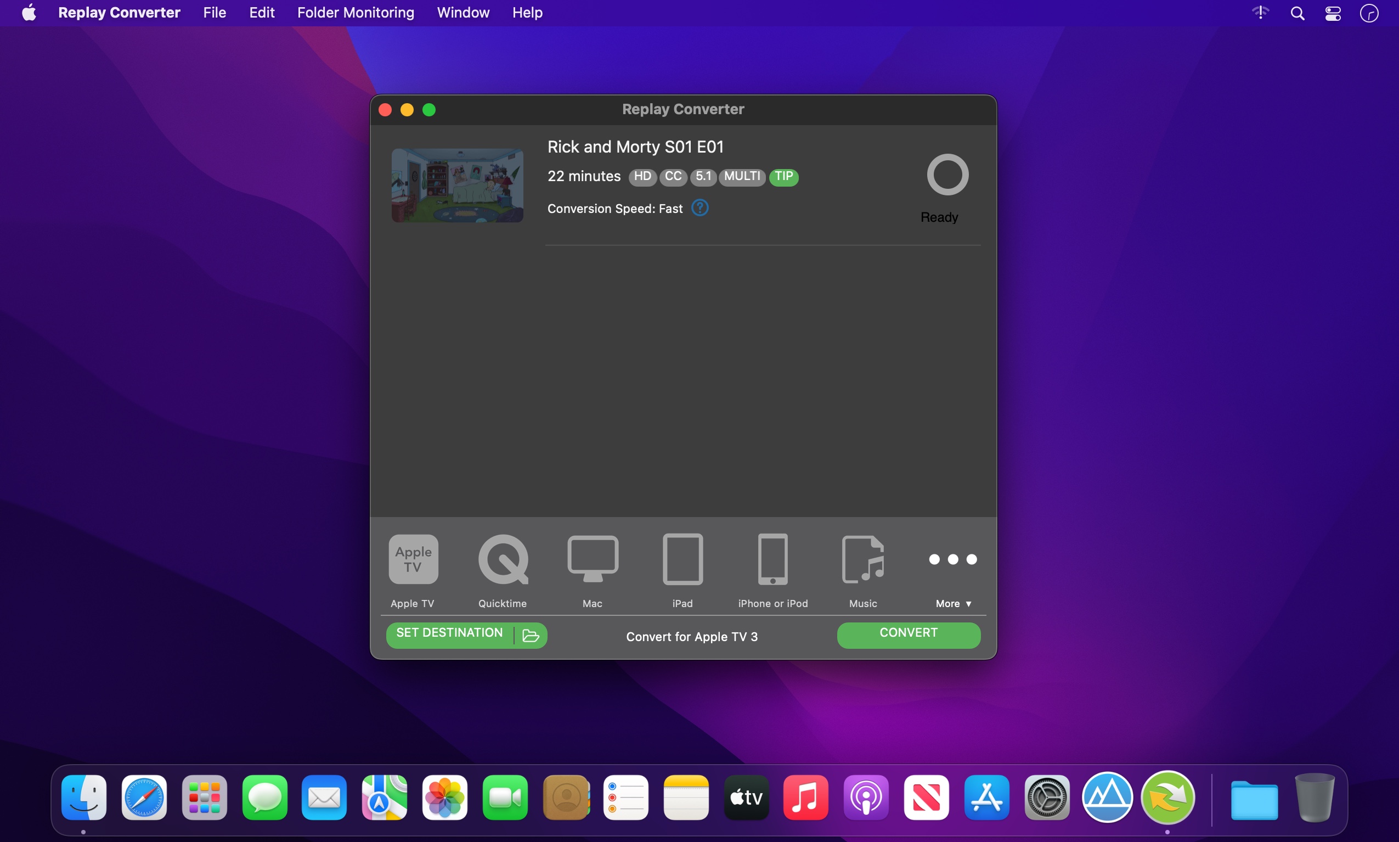The image size is (1399, 842).
Task: Open the Trash in the dock
Action: coord(1315,797)
